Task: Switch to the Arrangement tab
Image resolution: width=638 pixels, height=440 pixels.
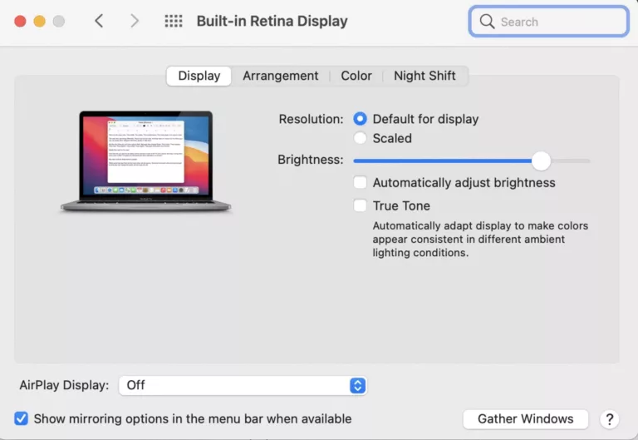Action: coord(280,76)
